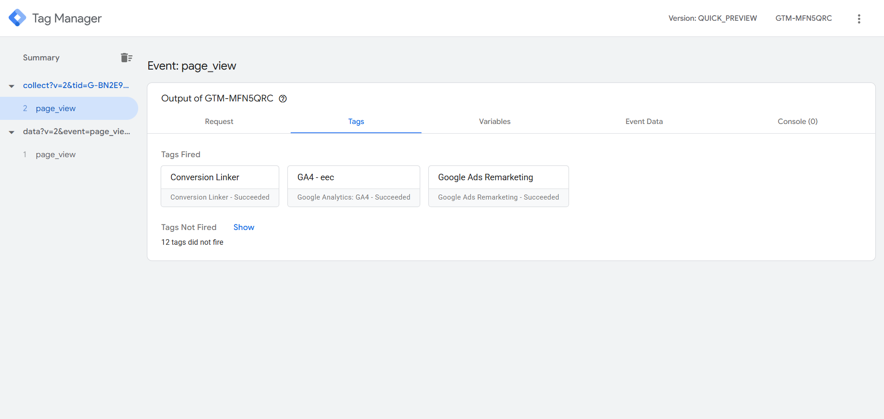Click the clear events trash icon

(126, 58)
